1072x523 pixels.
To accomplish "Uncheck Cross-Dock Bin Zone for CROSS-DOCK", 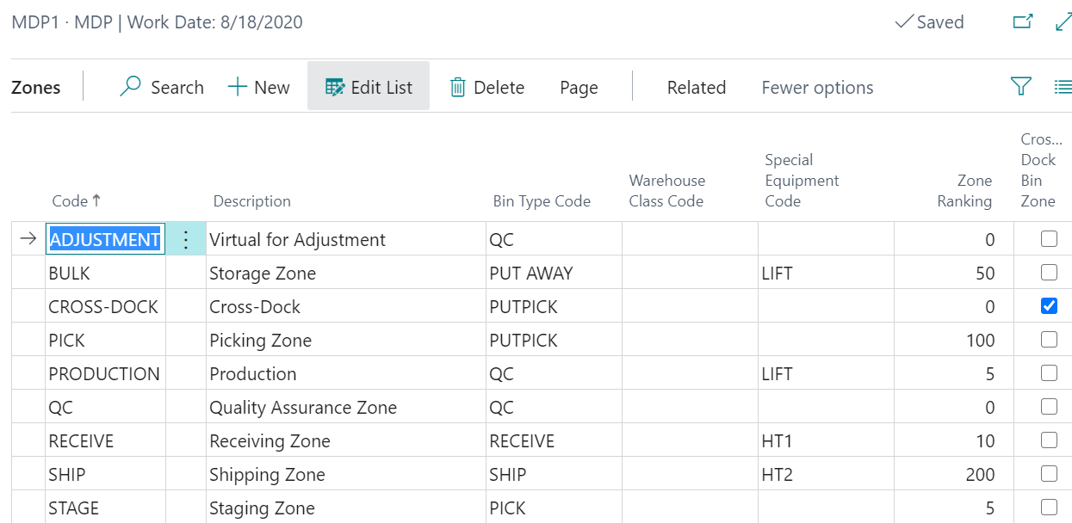I will click(x=1049, y=305).
